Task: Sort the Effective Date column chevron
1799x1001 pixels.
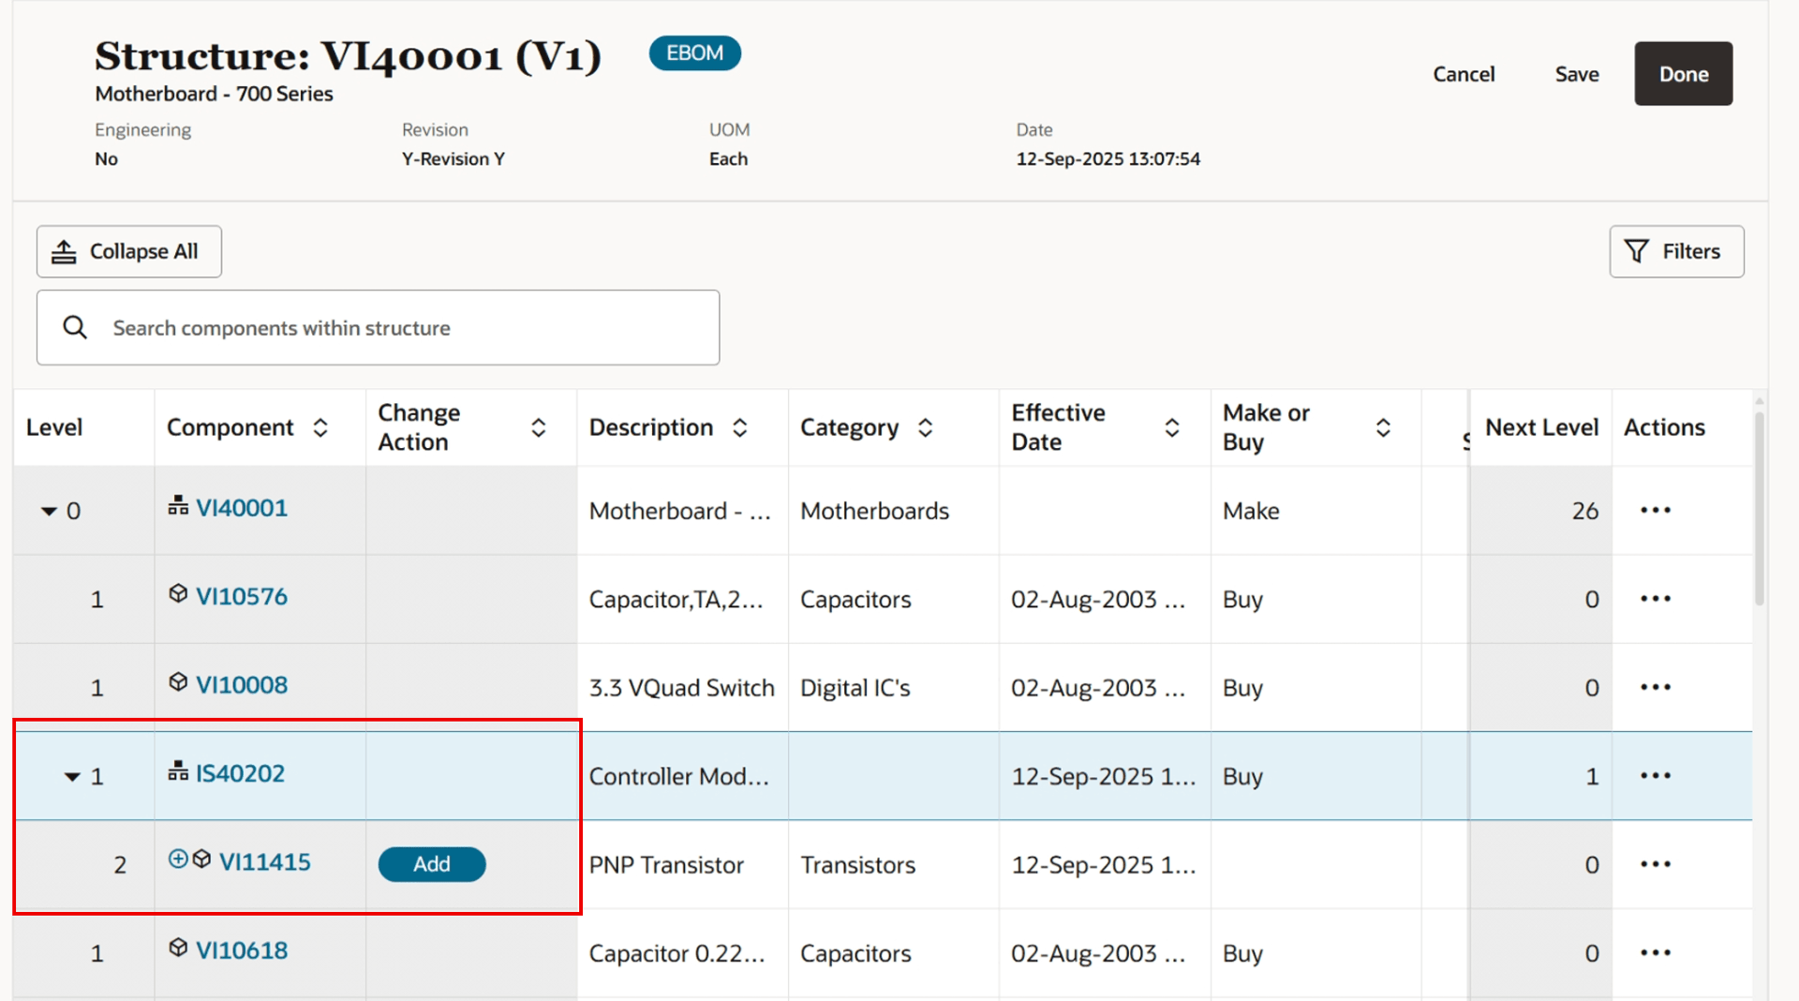Action: coord(1172,426)
